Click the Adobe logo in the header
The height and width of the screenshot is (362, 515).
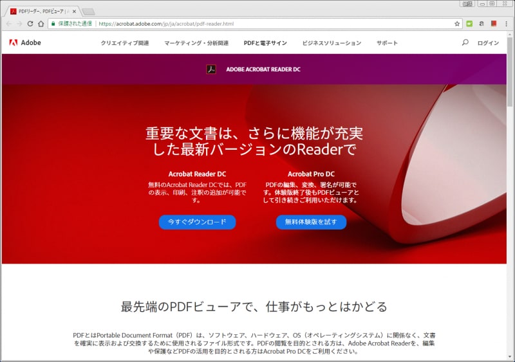click(25, 43)
